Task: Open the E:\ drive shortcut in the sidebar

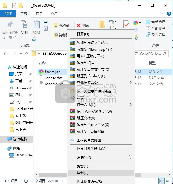Action: (18, 102)
